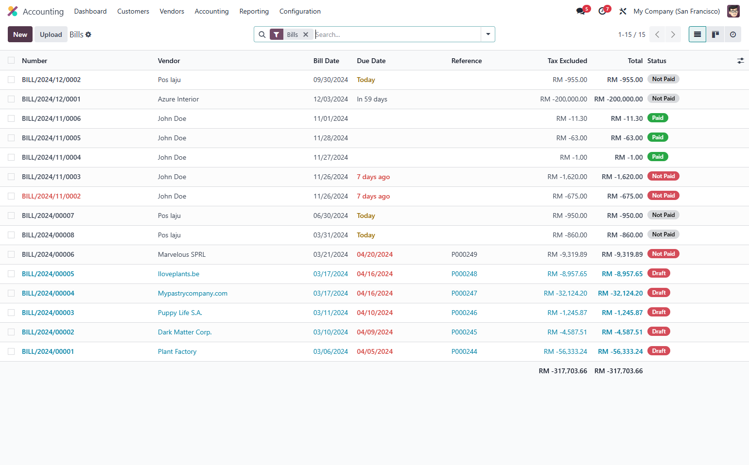The height and width of the screenshot is (465, 749).
Task: Open the Reporting menu
Action: coord(254,11)
